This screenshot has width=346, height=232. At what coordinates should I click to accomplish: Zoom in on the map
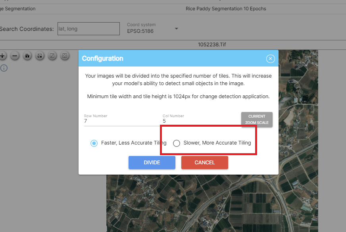[3, 56]
